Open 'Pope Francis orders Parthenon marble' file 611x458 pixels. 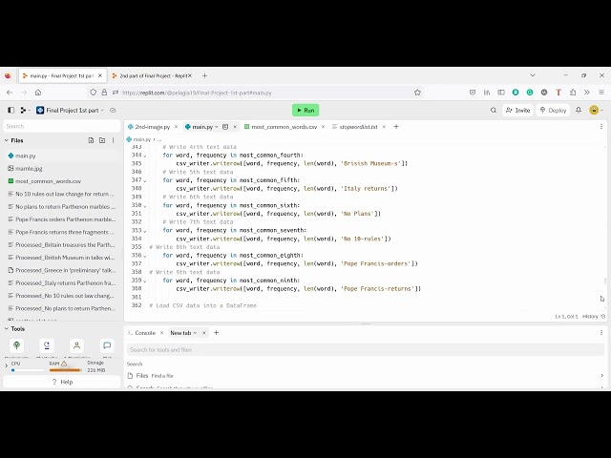61,219
